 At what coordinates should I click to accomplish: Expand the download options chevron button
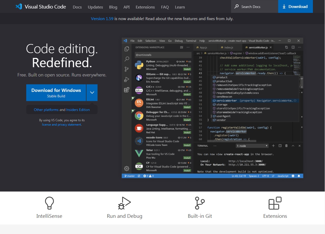(92, 93)
